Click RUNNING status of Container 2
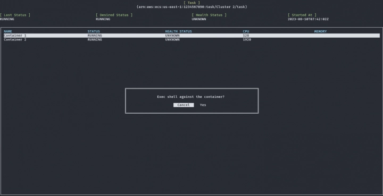Viewport: 383px width, 196px height. click(95, 39)
